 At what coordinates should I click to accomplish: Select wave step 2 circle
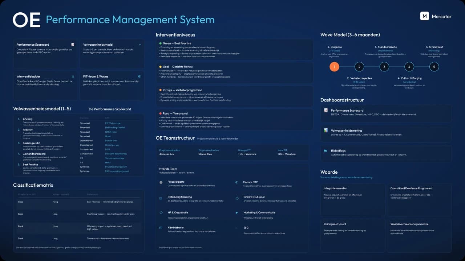[x=359, y=67]
